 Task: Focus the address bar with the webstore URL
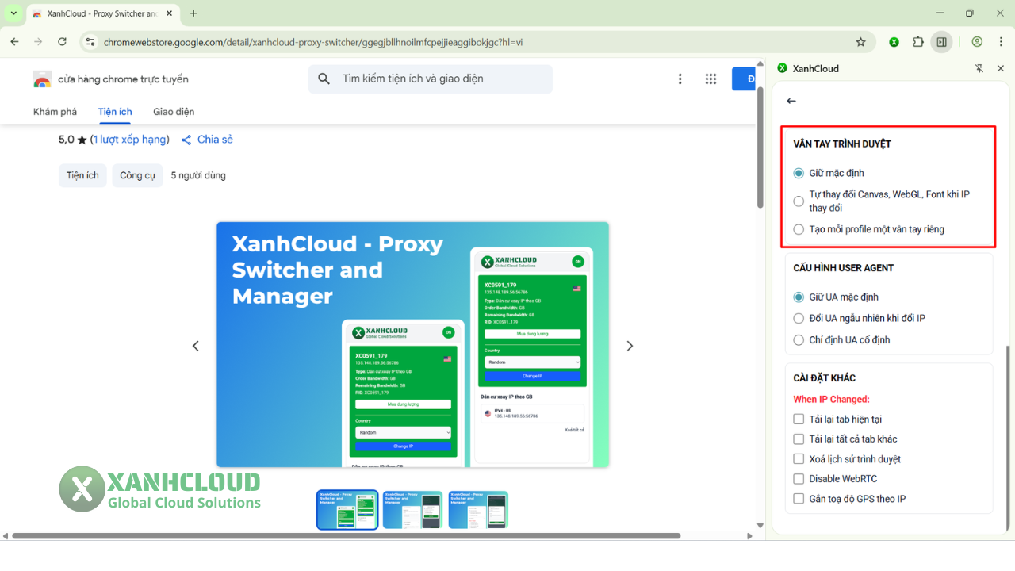tap(476, 42)
